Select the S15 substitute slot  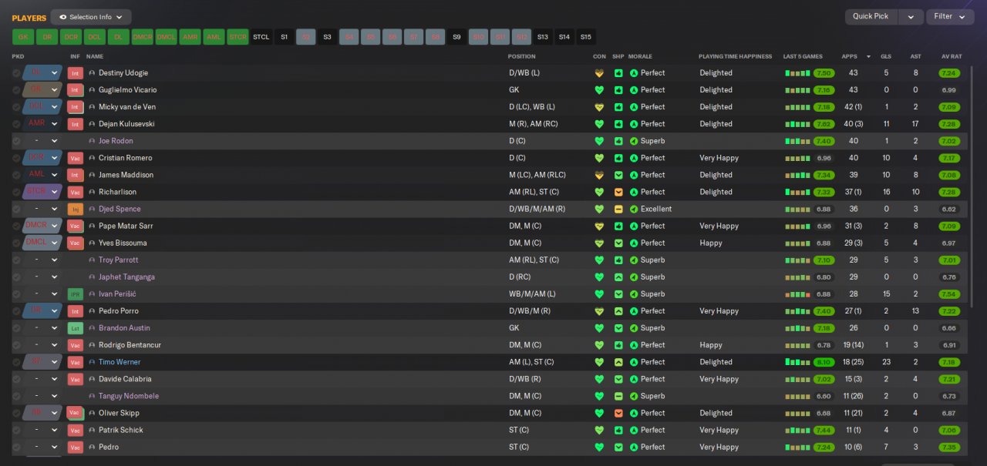[x=586, y=37]
